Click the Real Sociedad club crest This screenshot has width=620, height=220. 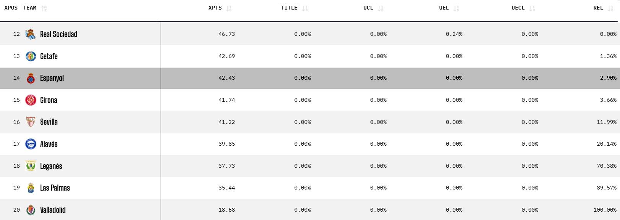tap(31, 34)
